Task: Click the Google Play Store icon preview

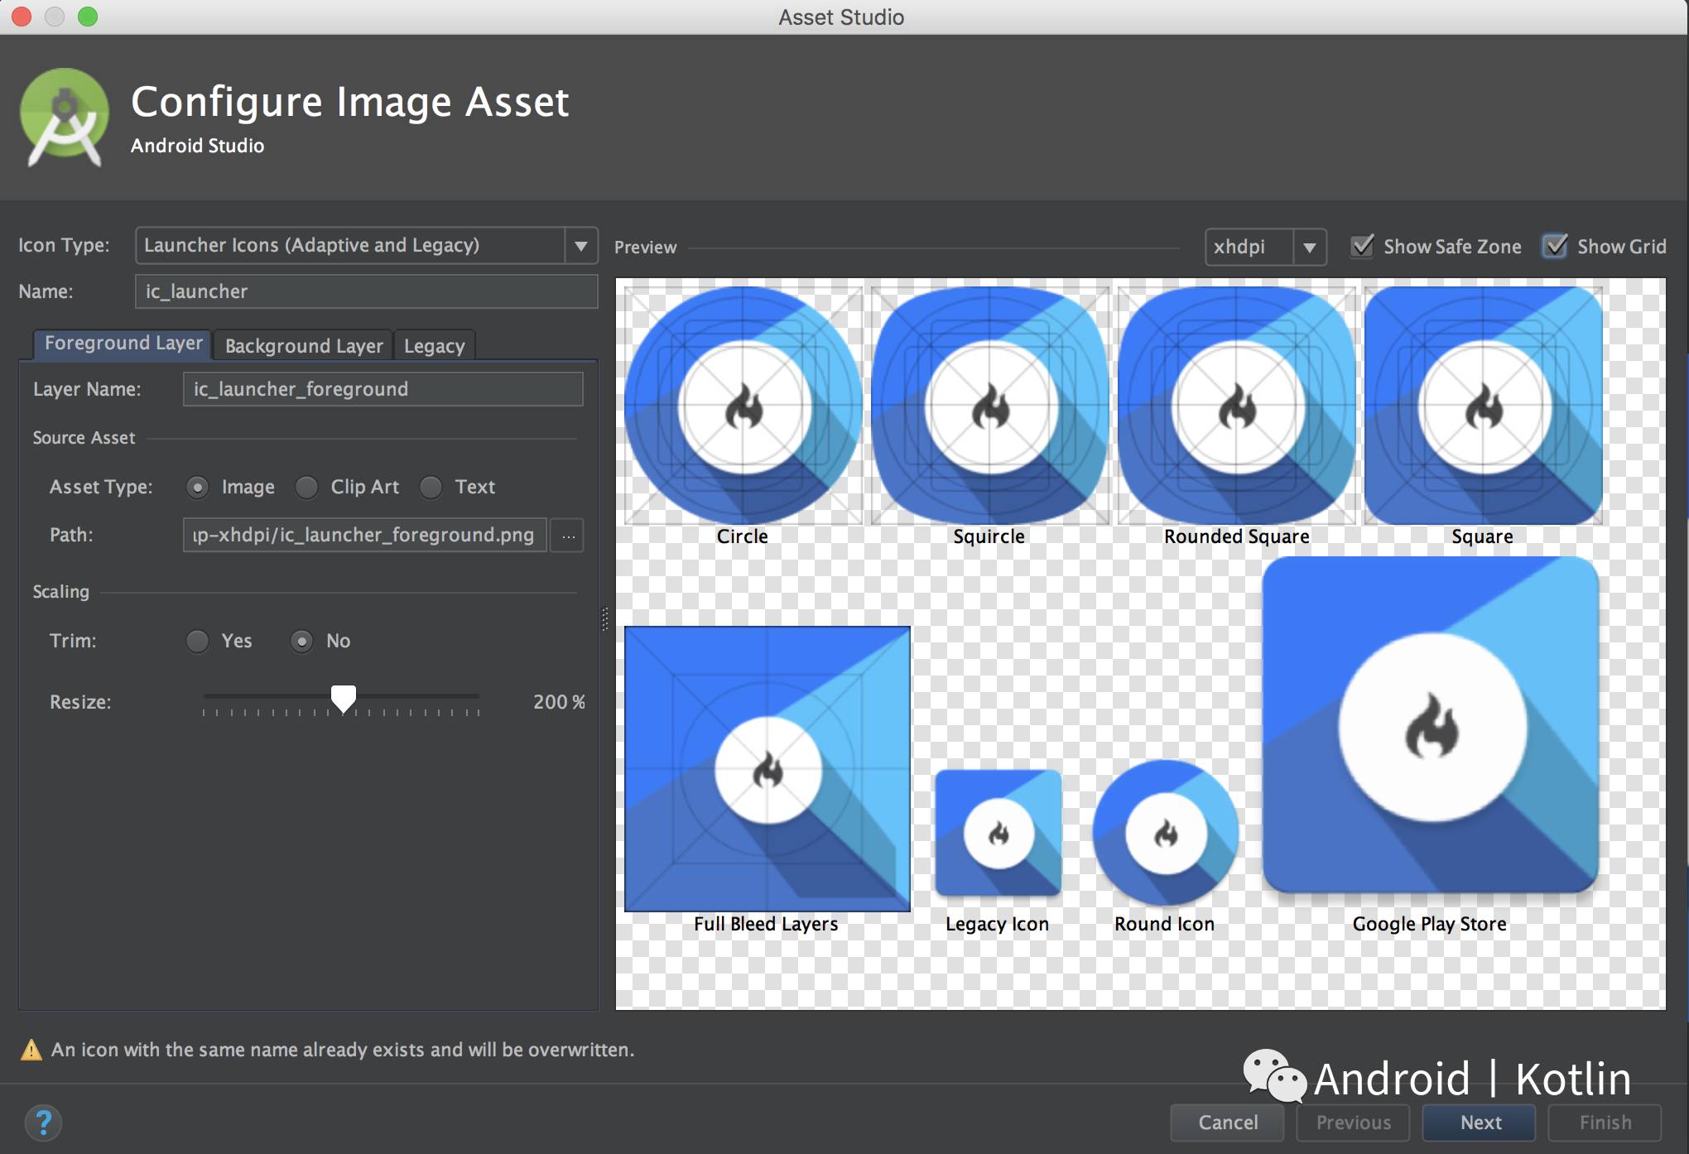Action: (x=1430, y=725)
